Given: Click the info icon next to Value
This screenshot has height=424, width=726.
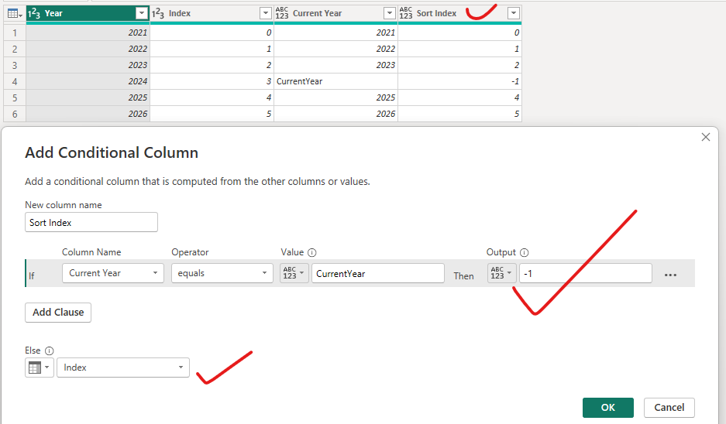Looking at the screenshot, I should pos(312,252).
